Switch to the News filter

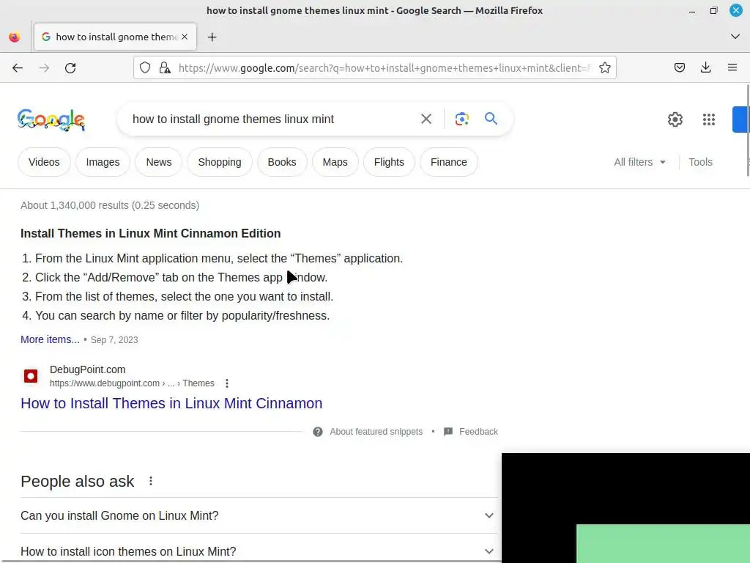(x=159, y=162)
